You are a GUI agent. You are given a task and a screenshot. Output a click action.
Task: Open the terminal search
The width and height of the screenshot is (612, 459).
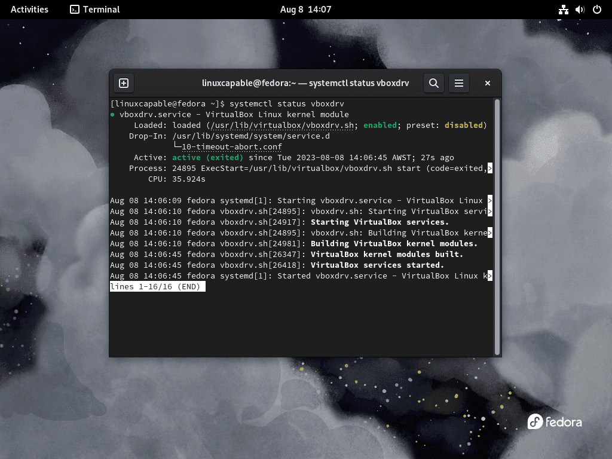tap(434, 83)
